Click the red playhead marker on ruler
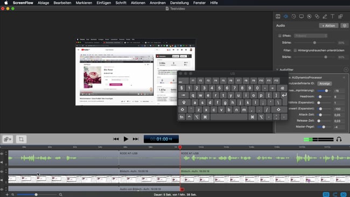Image resolution: width=350 pixels, height=197 pixels. click(x=180, y=147)
